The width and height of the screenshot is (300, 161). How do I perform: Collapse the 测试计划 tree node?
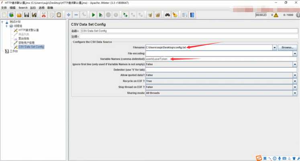click(x=2, y=22)
